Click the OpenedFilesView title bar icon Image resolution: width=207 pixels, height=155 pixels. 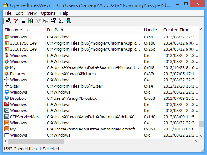[x=6, y=5]
